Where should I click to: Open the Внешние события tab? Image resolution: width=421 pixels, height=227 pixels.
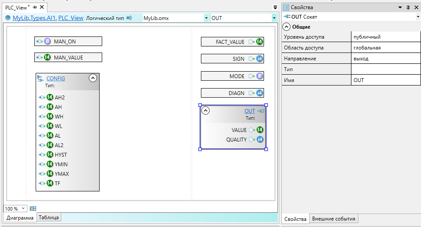(334, 219)
